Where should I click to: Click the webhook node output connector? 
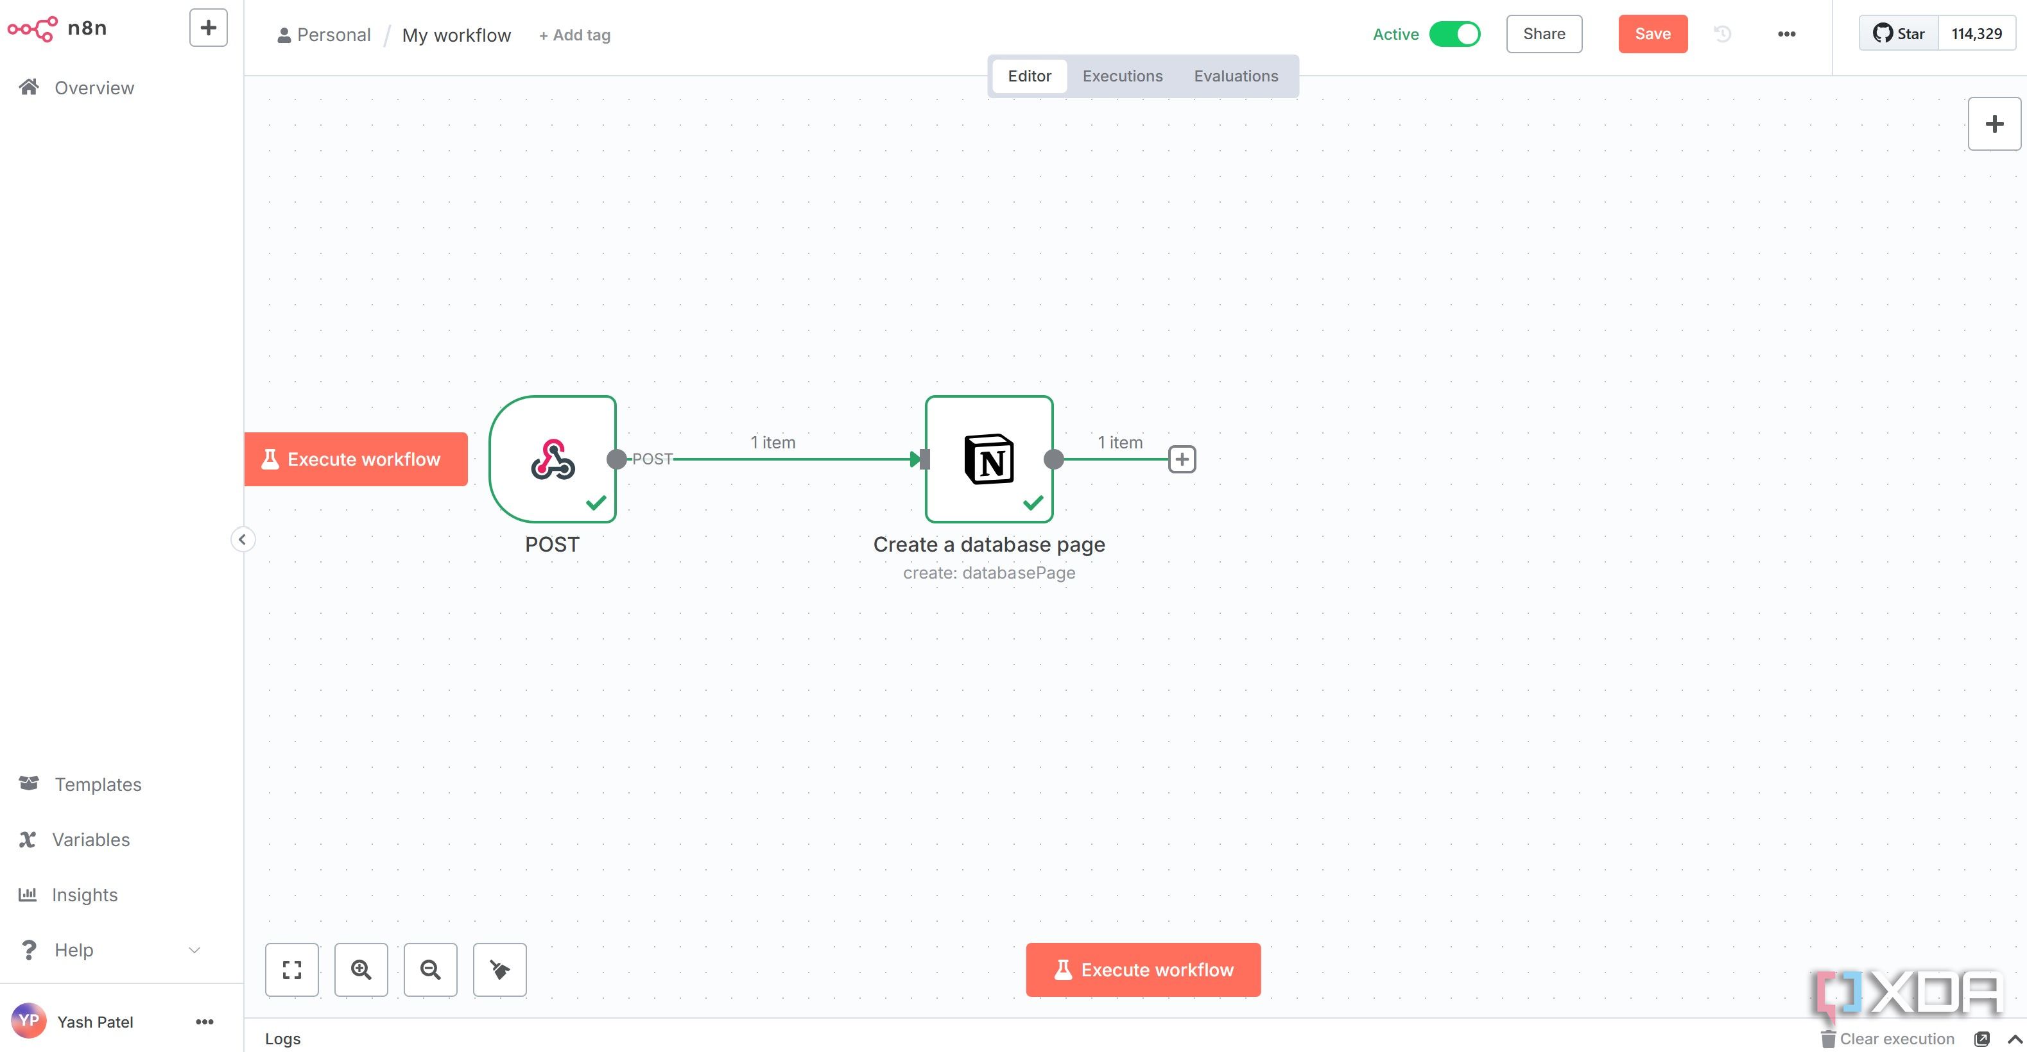[617, 459]
